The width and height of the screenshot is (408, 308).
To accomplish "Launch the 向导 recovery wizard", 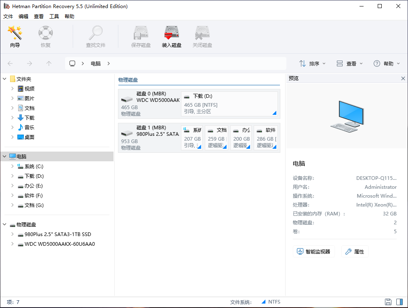I will 15,37.
